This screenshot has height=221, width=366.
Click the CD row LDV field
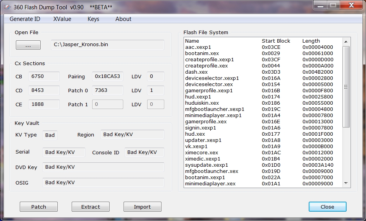[x=156, y=90]
